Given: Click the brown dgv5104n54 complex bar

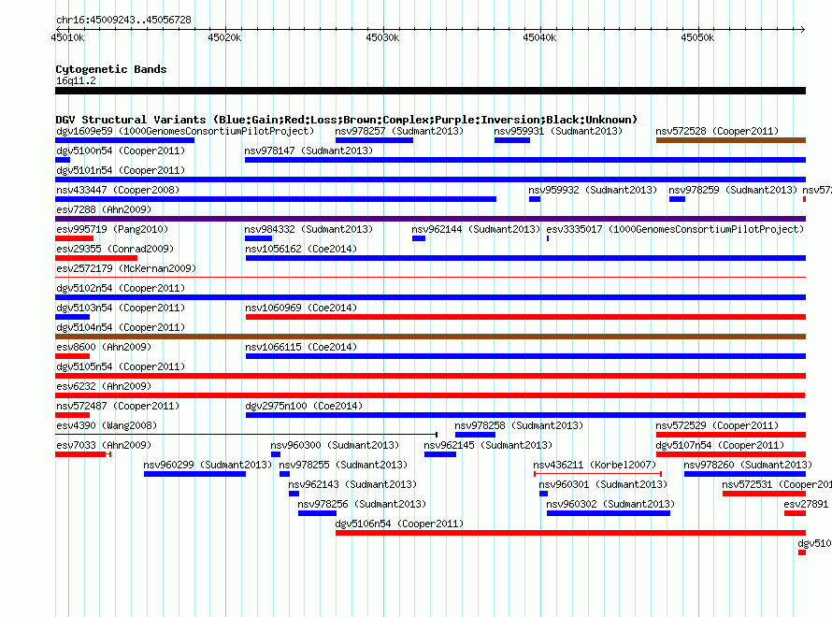Looking at the screenshot, I should (430, 337).
